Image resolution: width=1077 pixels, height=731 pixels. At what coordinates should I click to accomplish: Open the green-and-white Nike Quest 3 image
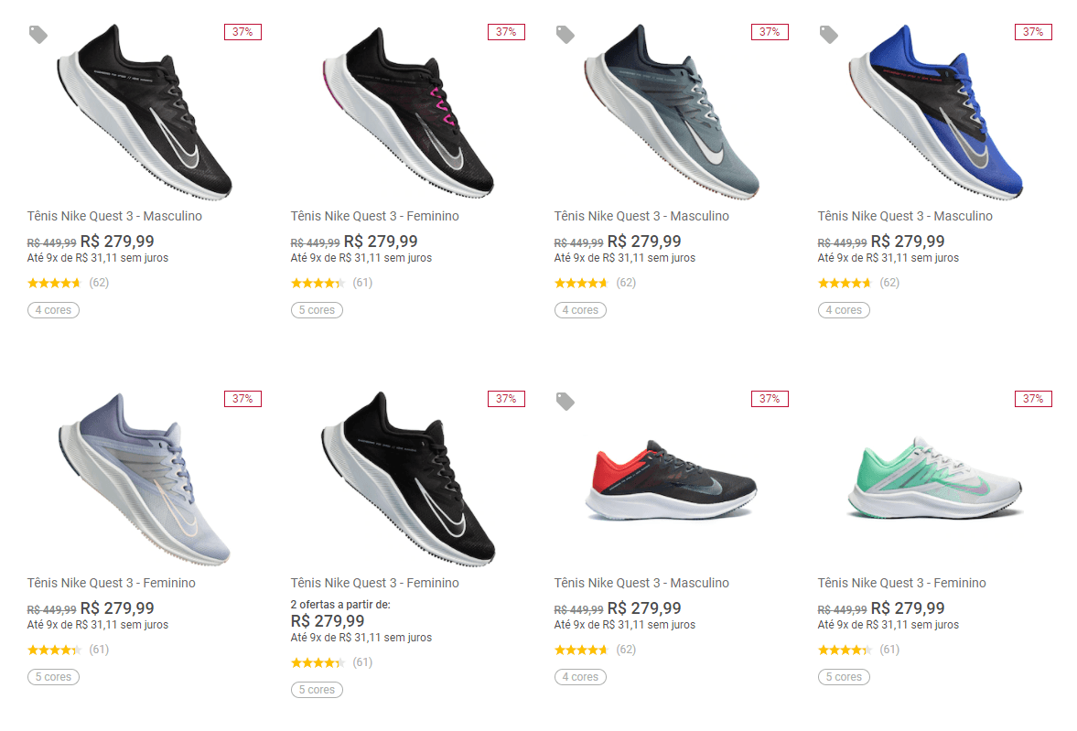935,478
